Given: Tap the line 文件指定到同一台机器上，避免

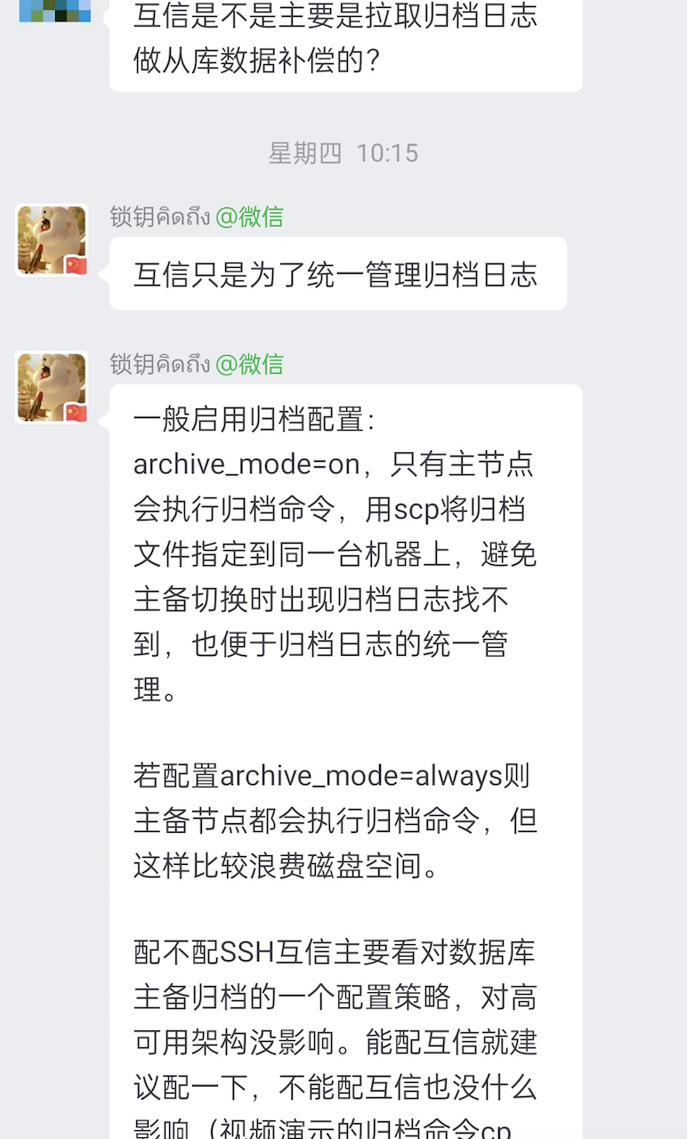Looking at the screenshot, I should pos(335,554).
